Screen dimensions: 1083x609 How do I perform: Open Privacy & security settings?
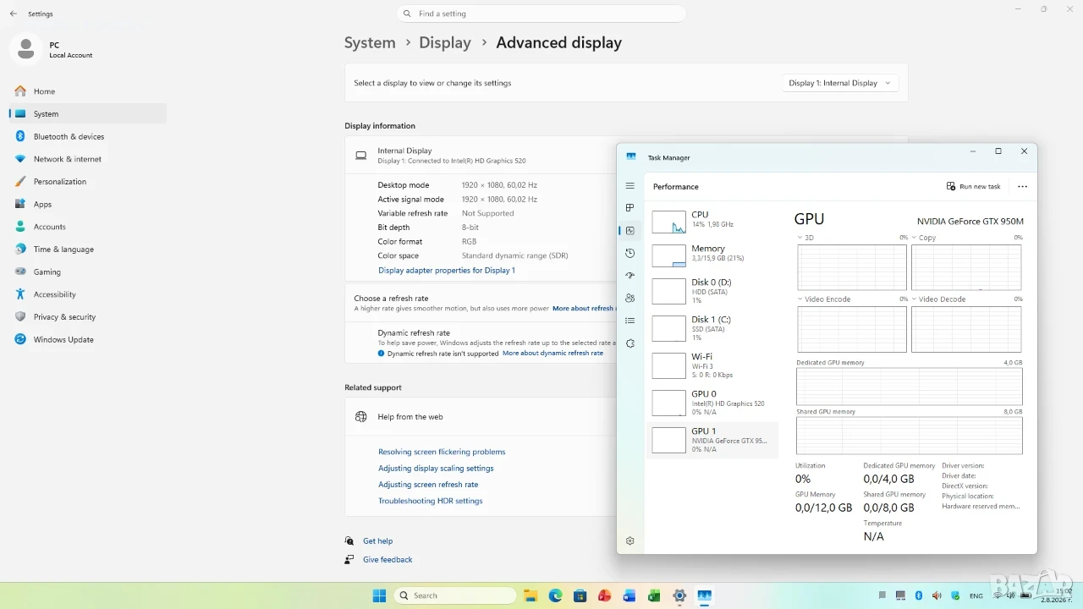click(x=88, y=317)
